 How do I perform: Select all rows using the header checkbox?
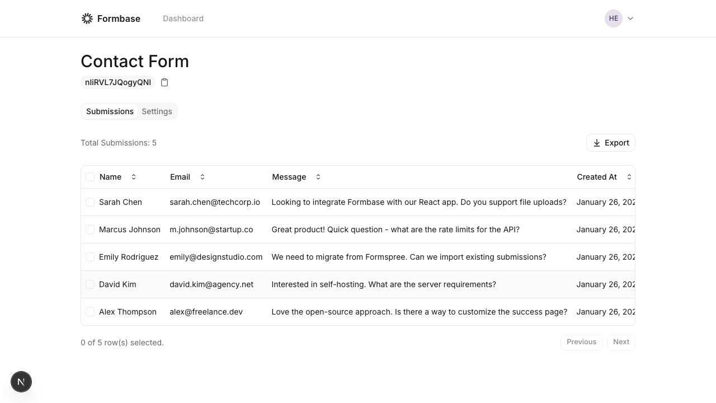tap(90, 177)
